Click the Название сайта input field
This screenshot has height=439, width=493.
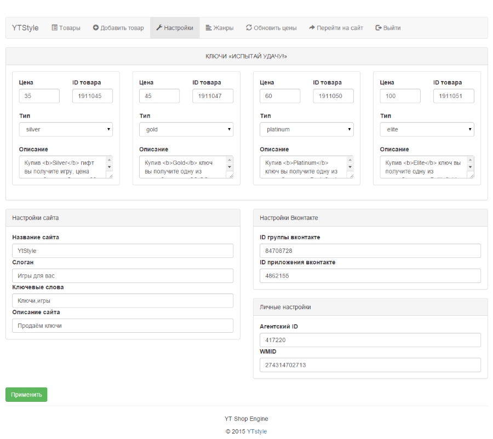pos(123,251)
